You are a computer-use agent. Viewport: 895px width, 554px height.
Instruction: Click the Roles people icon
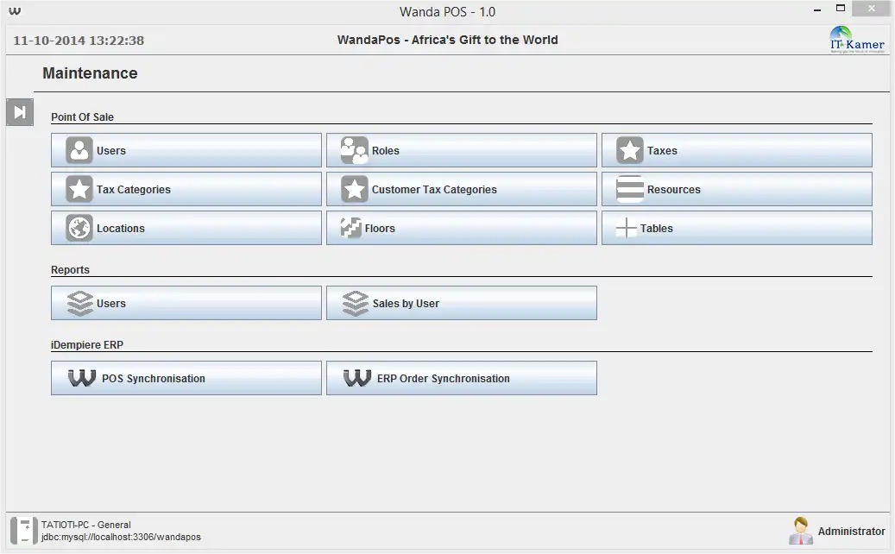coord(355,151)
